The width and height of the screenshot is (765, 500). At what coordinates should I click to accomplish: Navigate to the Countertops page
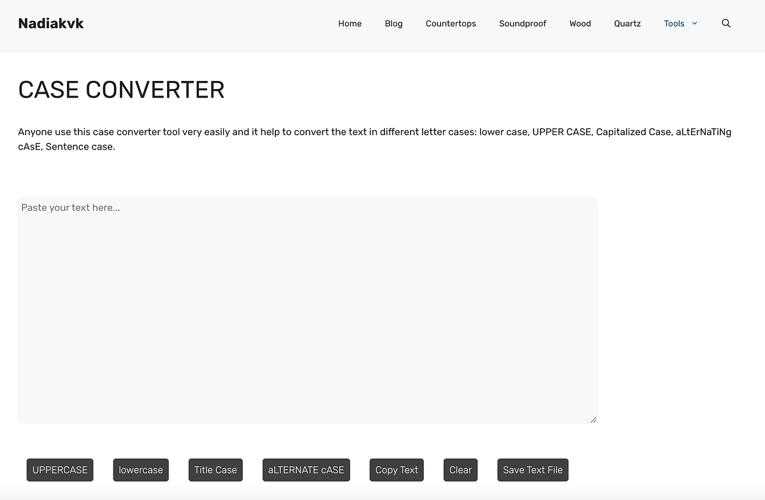[451, 24]
